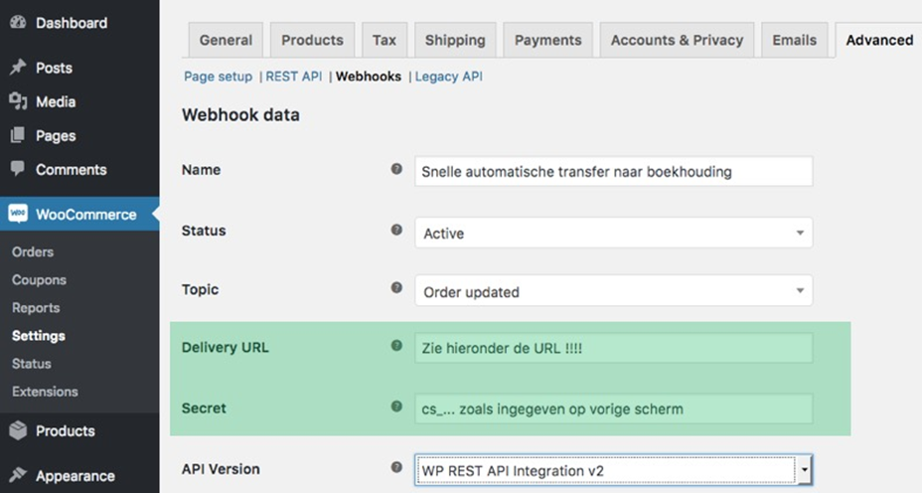922x493 pixels.
Task: Go to WooCommerce Orders
Action: pyautogui.click(x=33, y=251)
